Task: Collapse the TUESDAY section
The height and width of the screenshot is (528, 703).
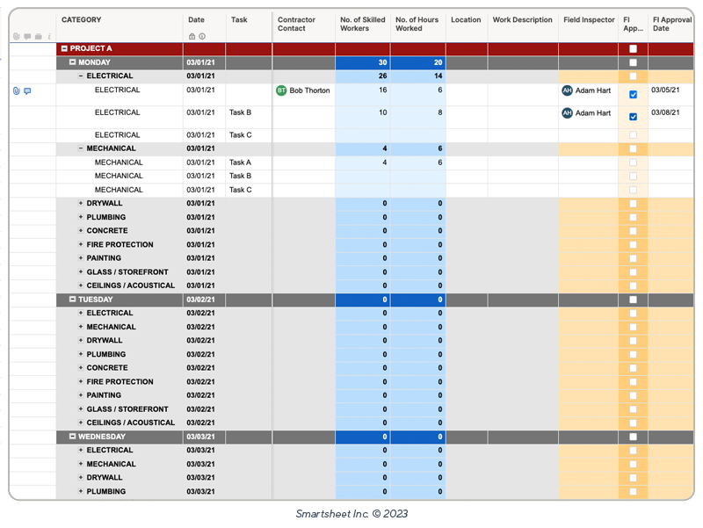Action: point(73,300)
